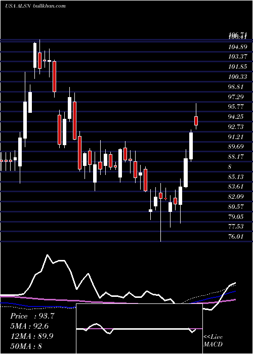This screenshot has height=354, width=253.
Task: Click the 12MA : 89.9 readout
Action: pyautogui.click(x=31, y=336)
